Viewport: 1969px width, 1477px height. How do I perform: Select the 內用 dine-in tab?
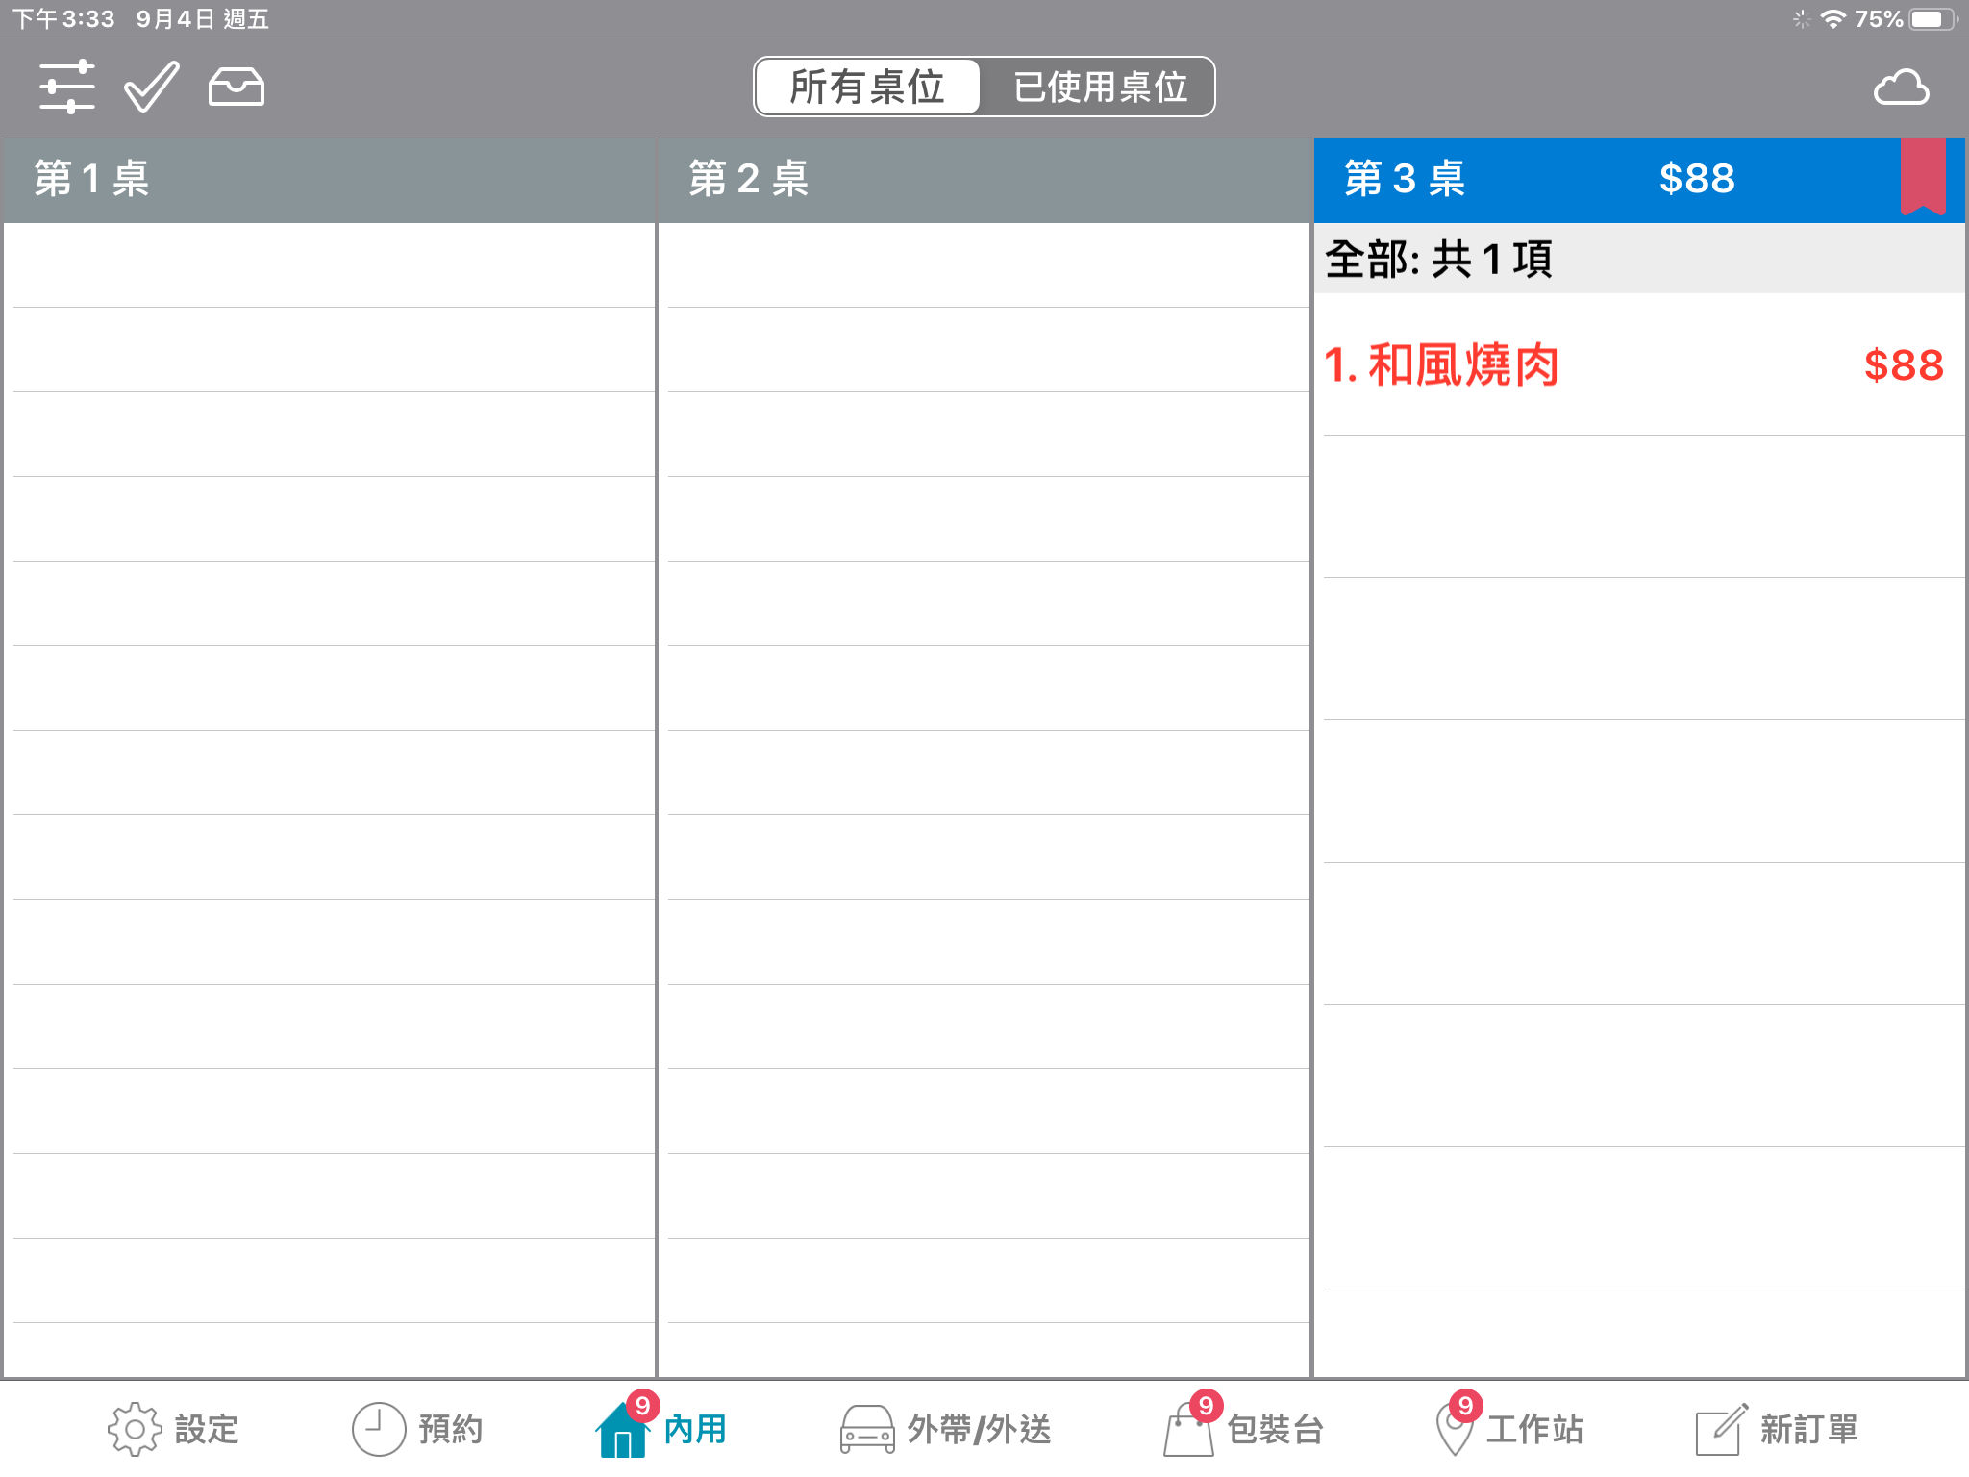click(x=663, y=1429)
